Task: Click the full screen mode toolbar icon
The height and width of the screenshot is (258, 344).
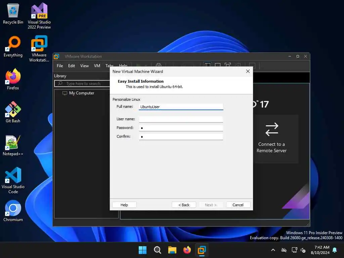Action: pyautogui.click(x=228, y=65)
